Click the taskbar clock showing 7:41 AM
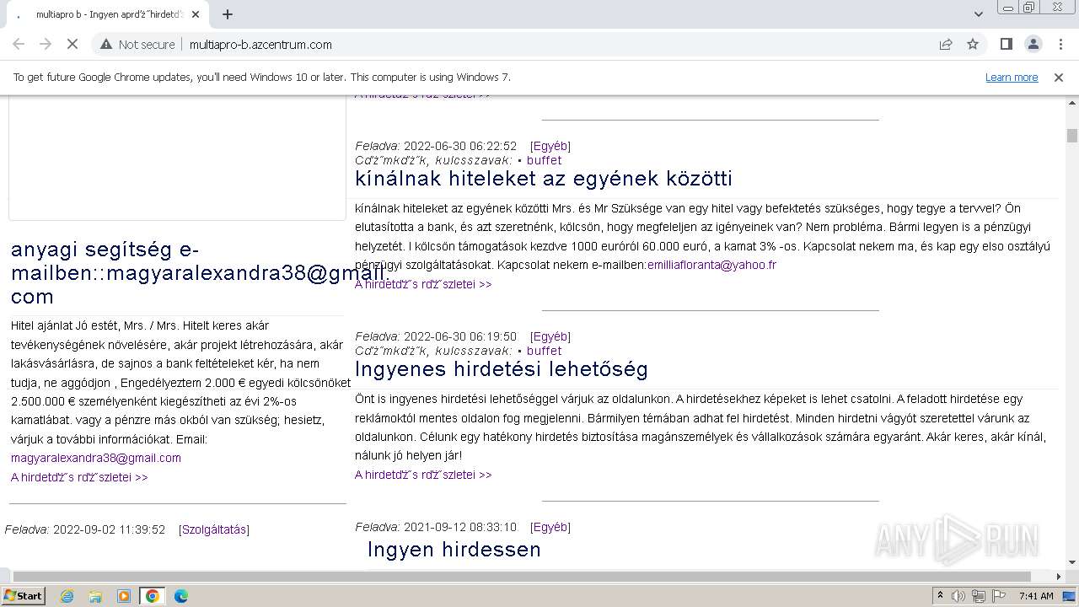Image resolution: width=1079 pixels, height=607 pixels. 1036,596
